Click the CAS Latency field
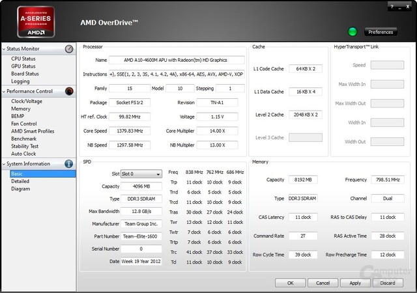 (303, 217)
